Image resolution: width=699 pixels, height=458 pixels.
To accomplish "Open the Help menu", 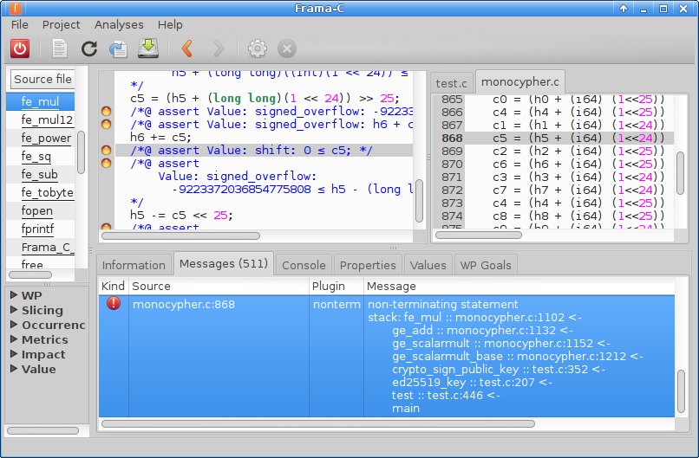I will [x=170, y=24].
